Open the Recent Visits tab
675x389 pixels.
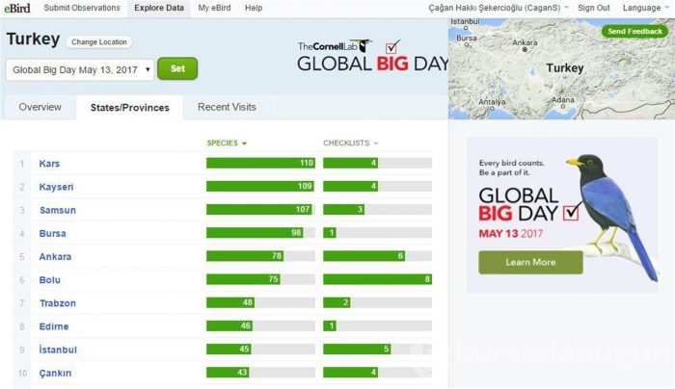pyautogui.click(x=227, y=107)
